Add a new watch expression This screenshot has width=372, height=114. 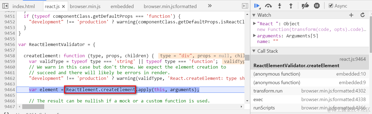tap(351, 15)
